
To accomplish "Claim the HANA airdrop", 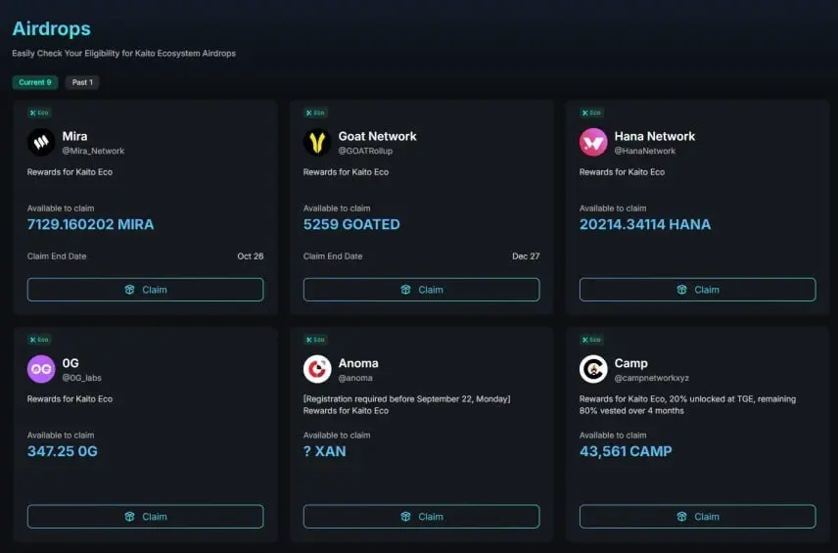I will (697, 290).
